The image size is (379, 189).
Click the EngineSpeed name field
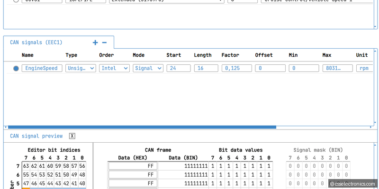coord(42,68)
